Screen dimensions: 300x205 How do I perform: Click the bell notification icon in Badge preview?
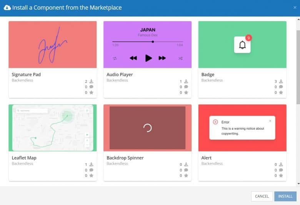242,45
